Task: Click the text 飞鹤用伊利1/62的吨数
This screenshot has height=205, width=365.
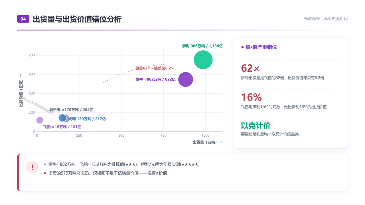Action: [x=261, y=107]
